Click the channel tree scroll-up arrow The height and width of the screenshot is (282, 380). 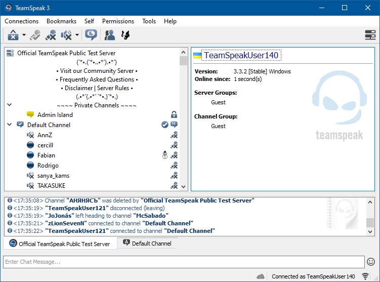(x=184, y=52)
